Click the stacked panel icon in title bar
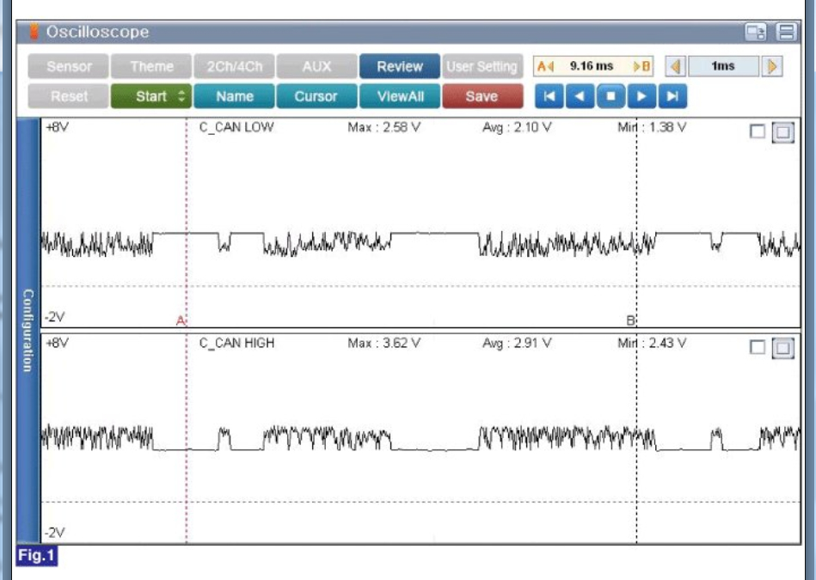816x580 pixels. 787,33
